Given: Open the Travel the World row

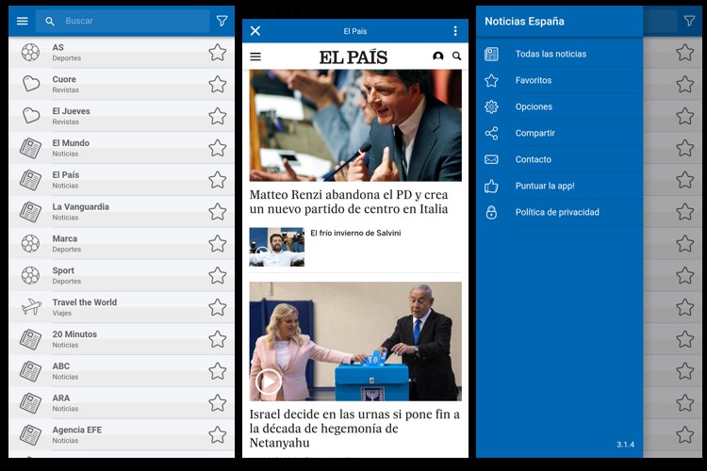Looking at the screenshot, I should click(x=122, y=307).
